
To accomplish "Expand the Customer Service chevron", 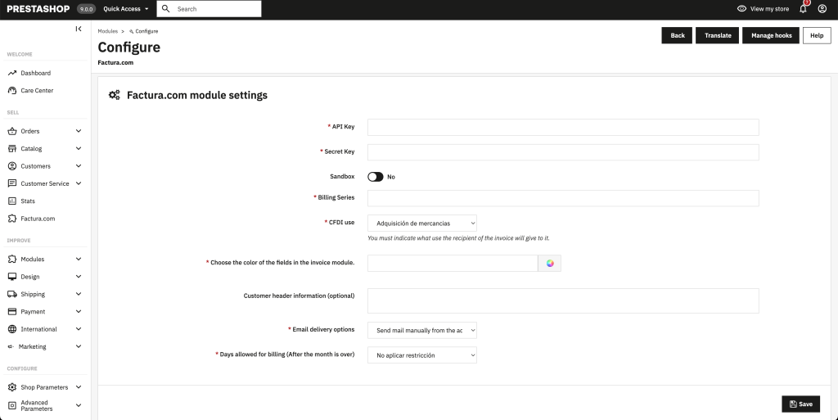I will pos(79,183).
